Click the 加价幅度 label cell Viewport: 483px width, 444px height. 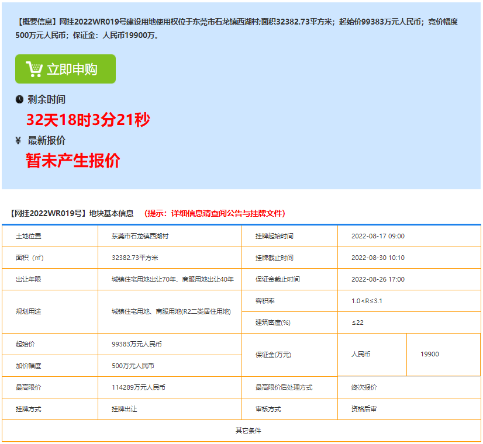point(50,366)
